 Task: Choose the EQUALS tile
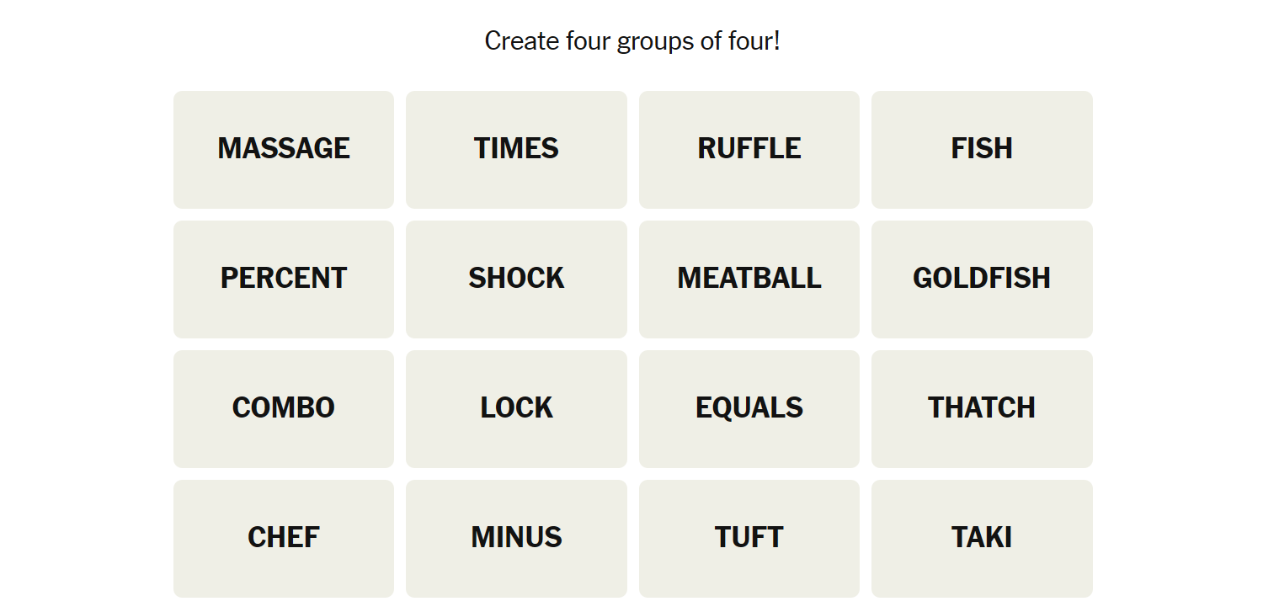coord(749,408)
